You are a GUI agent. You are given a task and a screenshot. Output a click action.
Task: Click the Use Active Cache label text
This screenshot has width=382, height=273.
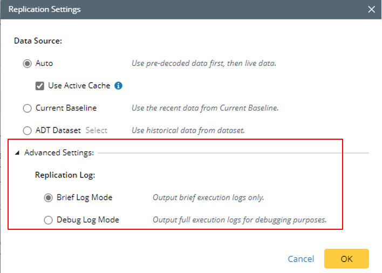(x=79, y=86)
